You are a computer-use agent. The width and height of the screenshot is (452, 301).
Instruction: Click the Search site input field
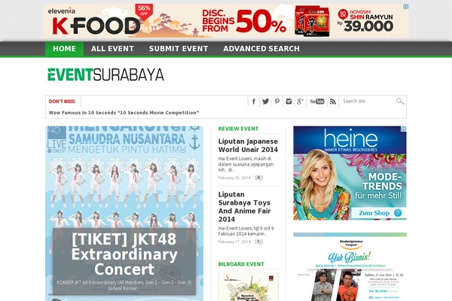pyautogui.click(x=368, y=101)
